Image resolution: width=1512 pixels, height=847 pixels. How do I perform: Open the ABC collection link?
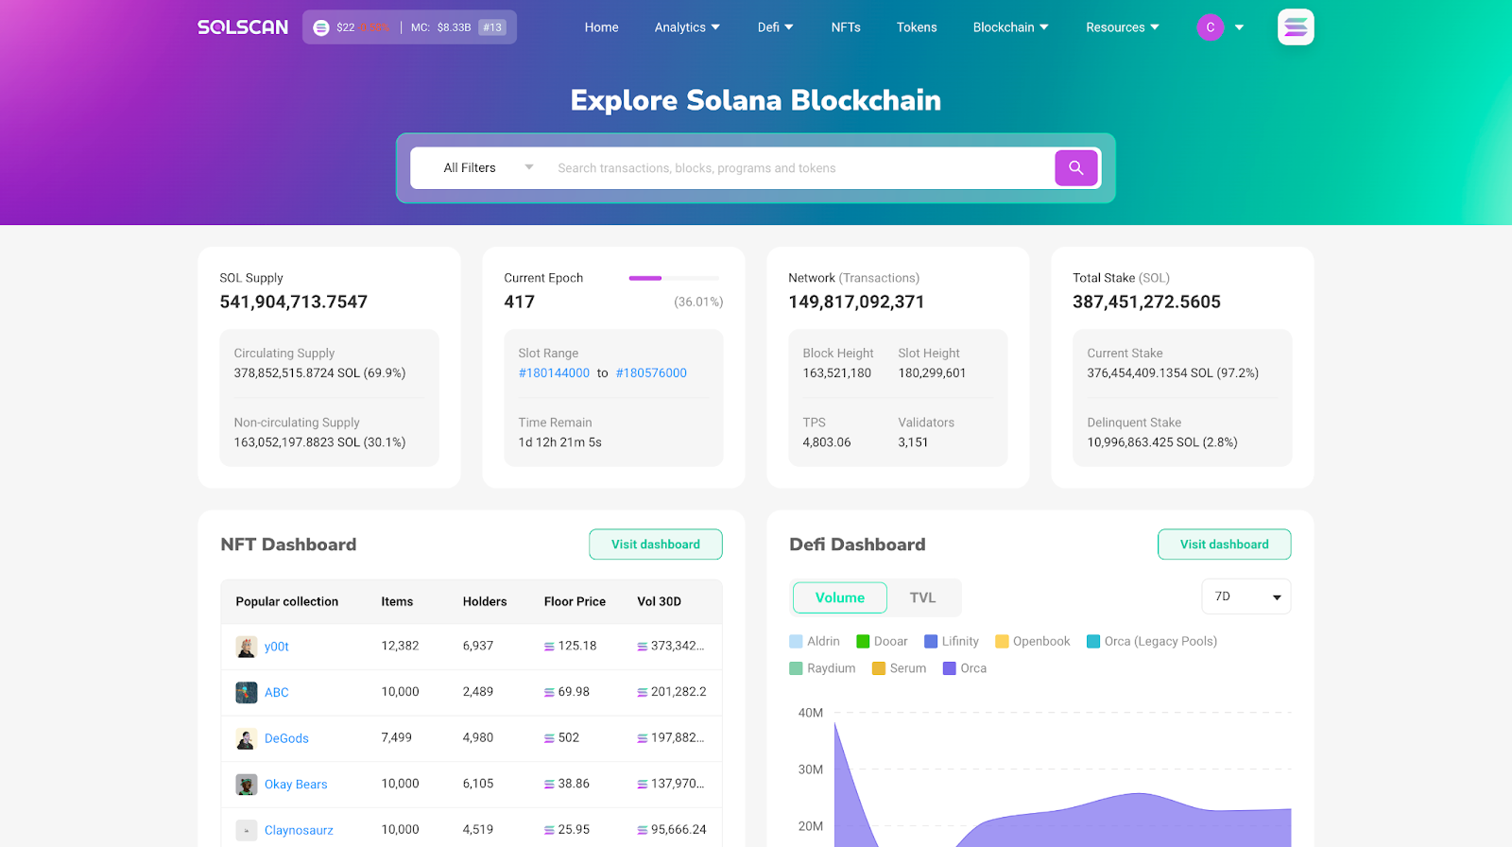click(x=277, y=693)
